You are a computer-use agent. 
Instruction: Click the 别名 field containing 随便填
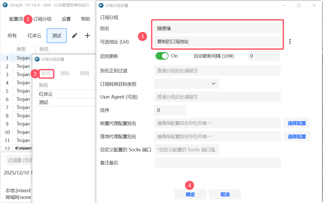point(217,28)
